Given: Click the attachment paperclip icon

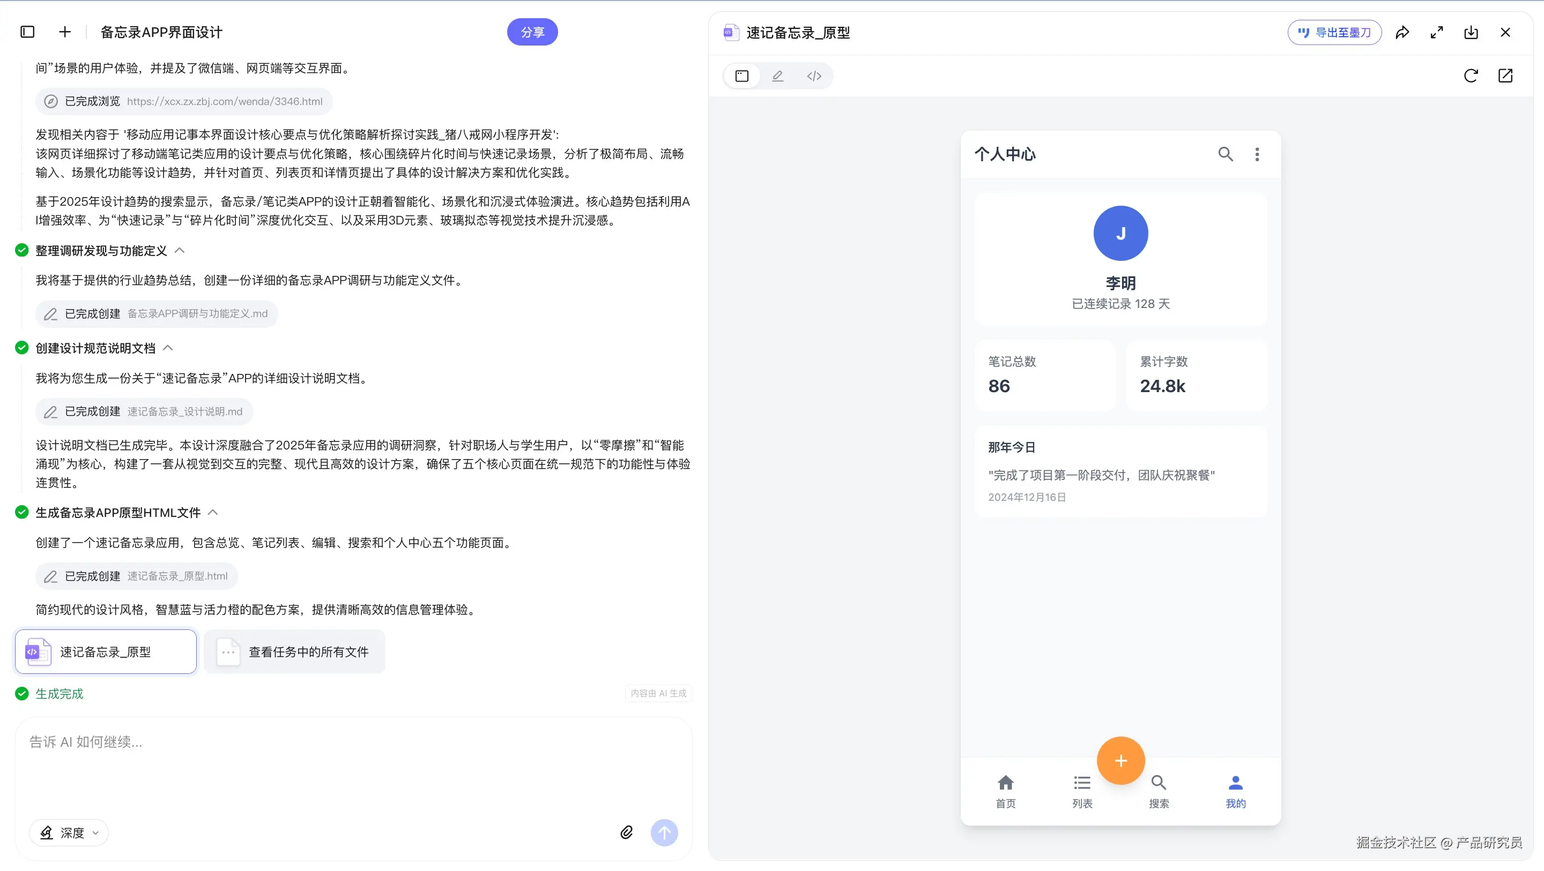Looking at the screenshot, I should (x=626, y=832).
